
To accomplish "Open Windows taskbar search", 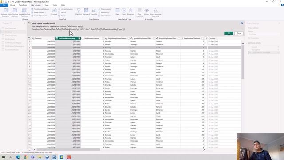I will click(x=11, y=157).
